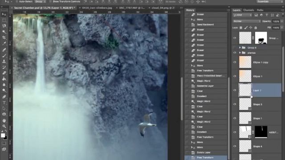Switch to the 0410_iran-climbers.jpg document tab
Viewport: 285px width, 160px height.
97,8
